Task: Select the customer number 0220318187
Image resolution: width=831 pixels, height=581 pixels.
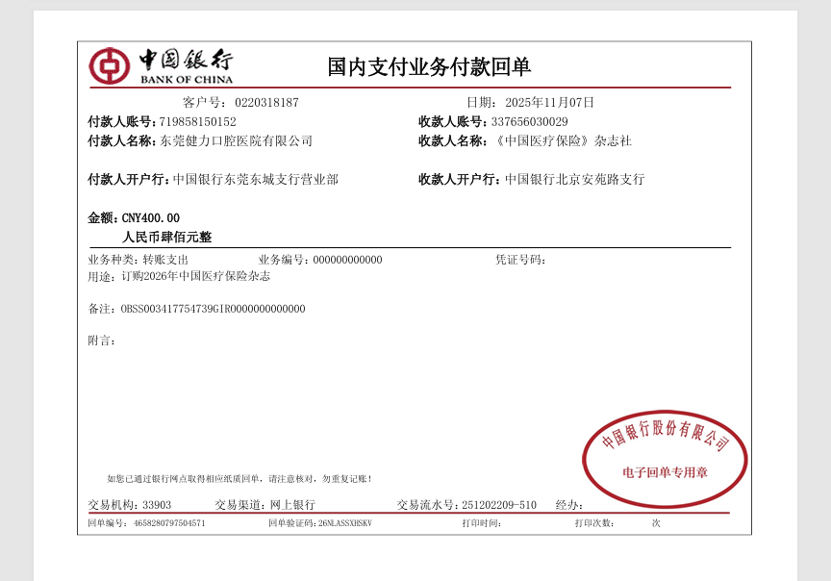Action: (x=266, y=103)
